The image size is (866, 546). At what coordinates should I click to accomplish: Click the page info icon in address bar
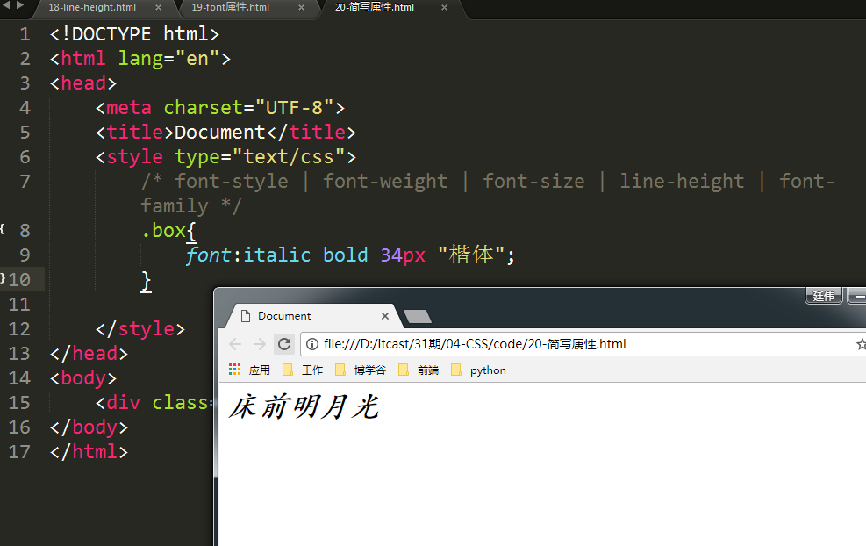[x=312, y=344]
